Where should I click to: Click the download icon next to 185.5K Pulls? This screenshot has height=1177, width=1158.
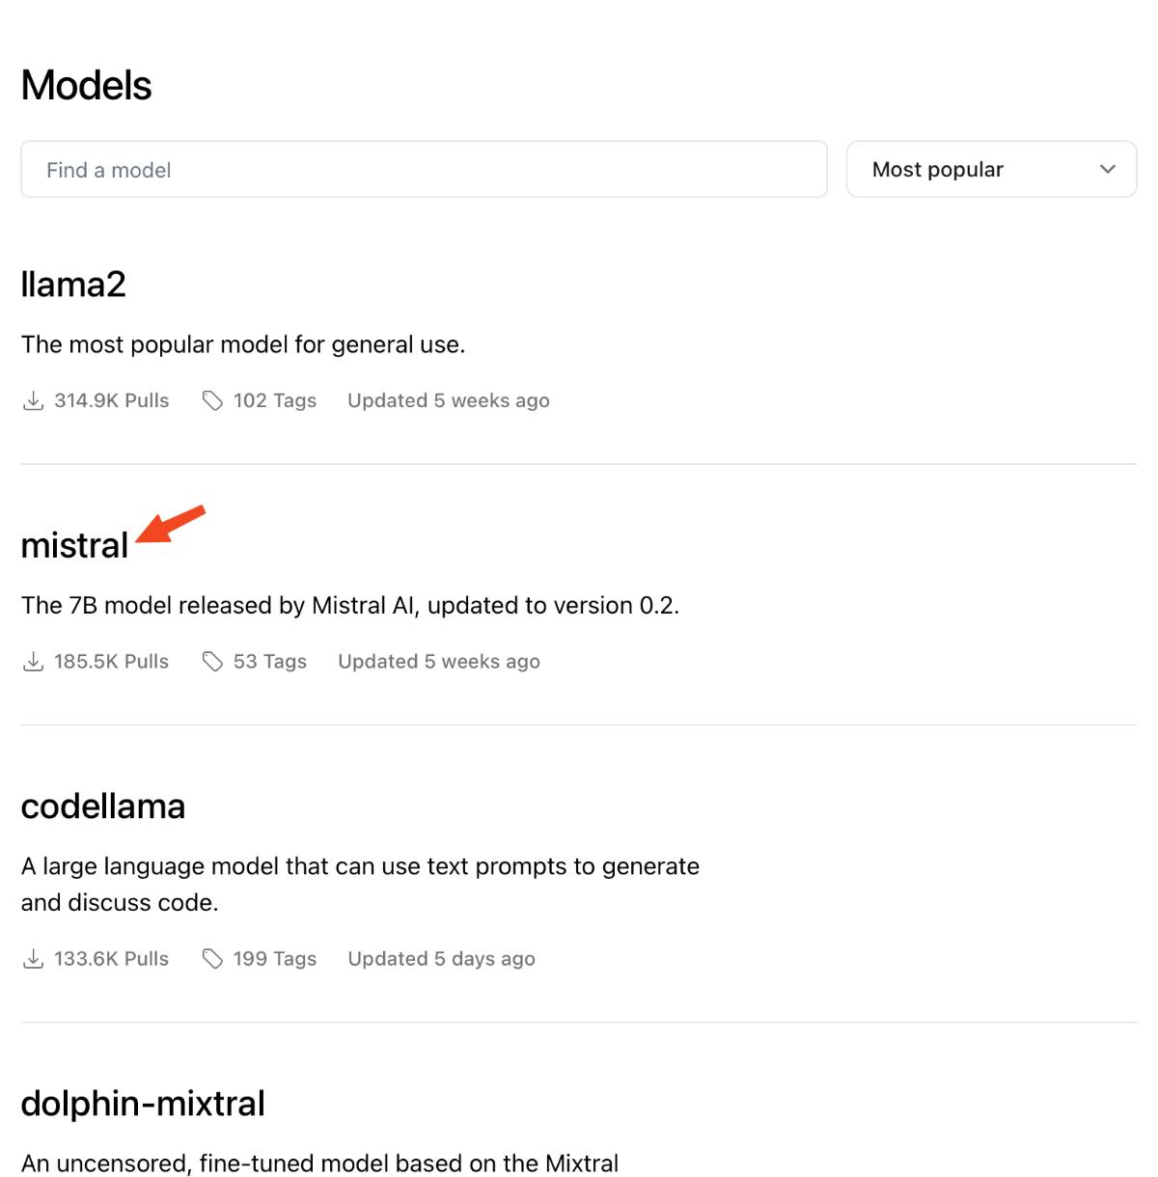click(33, 661)
